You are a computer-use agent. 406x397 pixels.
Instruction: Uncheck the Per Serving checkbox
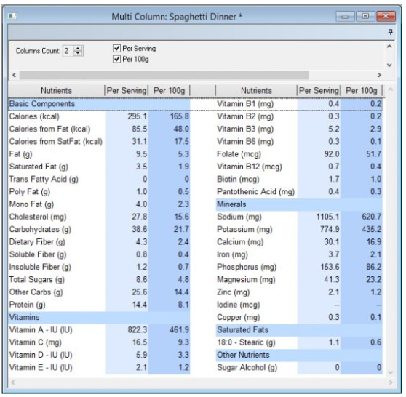[x=116, y=48]
